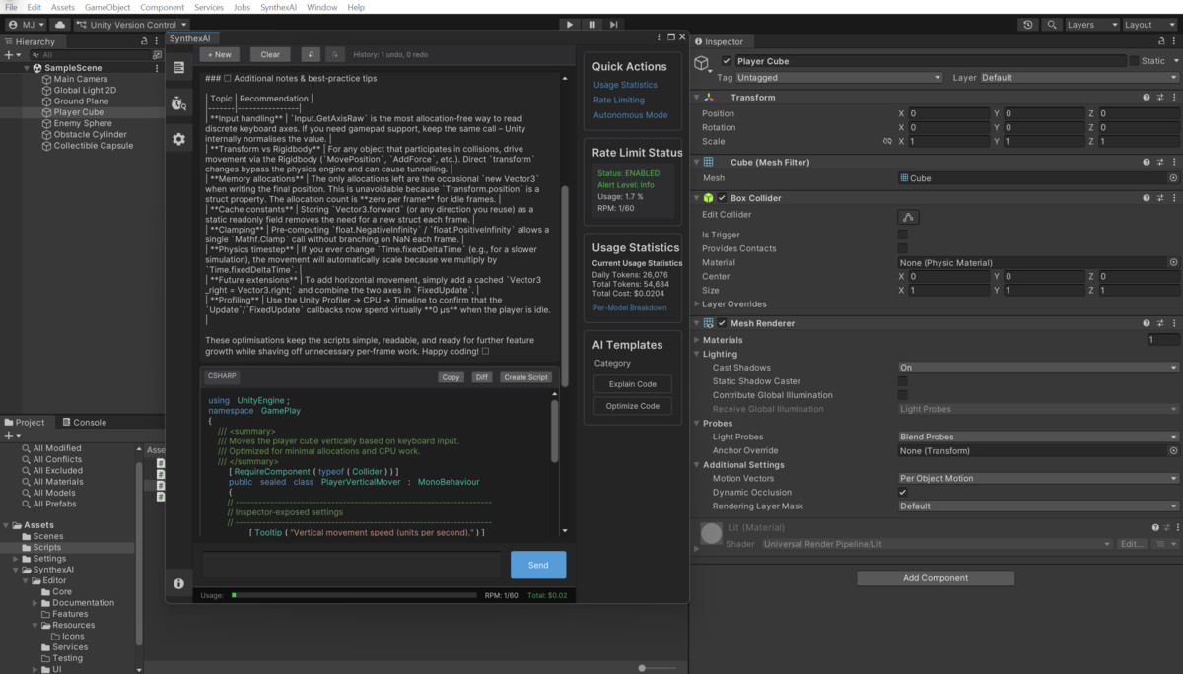Image resolution: width=1183 pixels, height=674 pixels.
Task: Open Transform component presets icon
Action: point(1159,98)
